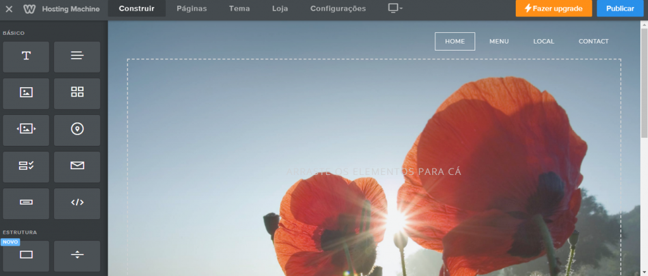
Task: Click the MENU site navigation link
Action: click(x=499, y=41)
